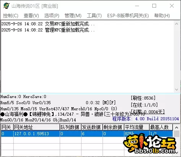Open the ESP-B版单机网关(E) menu
The width and height of the screenshot is (181, 157).
point(128,16)
